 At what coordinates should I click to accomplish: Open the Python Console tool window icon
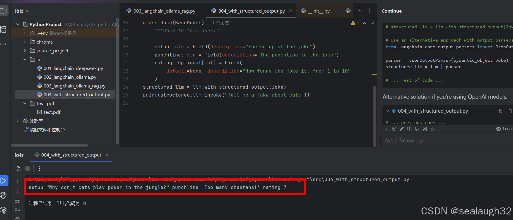pos(4,195)
